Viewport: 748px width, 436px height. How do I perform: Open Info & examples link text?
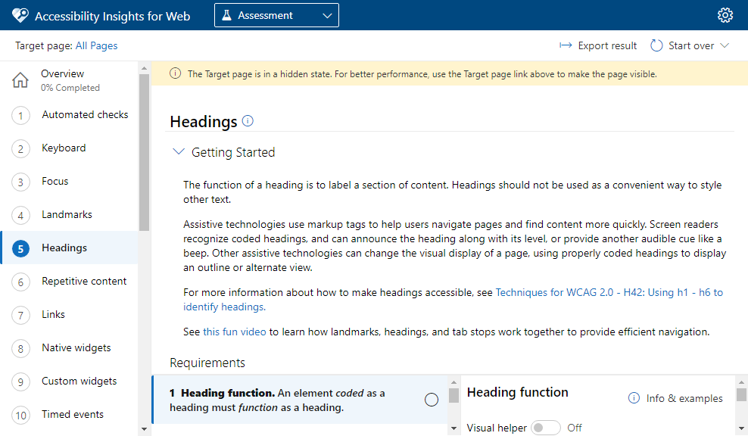coord(684,398)
